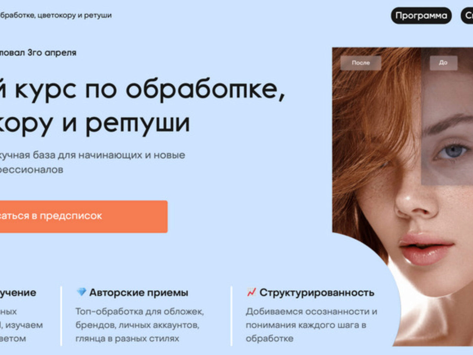This screenshot has height=355, width=473.
Task: Click the main course headline
Action: 142,106
